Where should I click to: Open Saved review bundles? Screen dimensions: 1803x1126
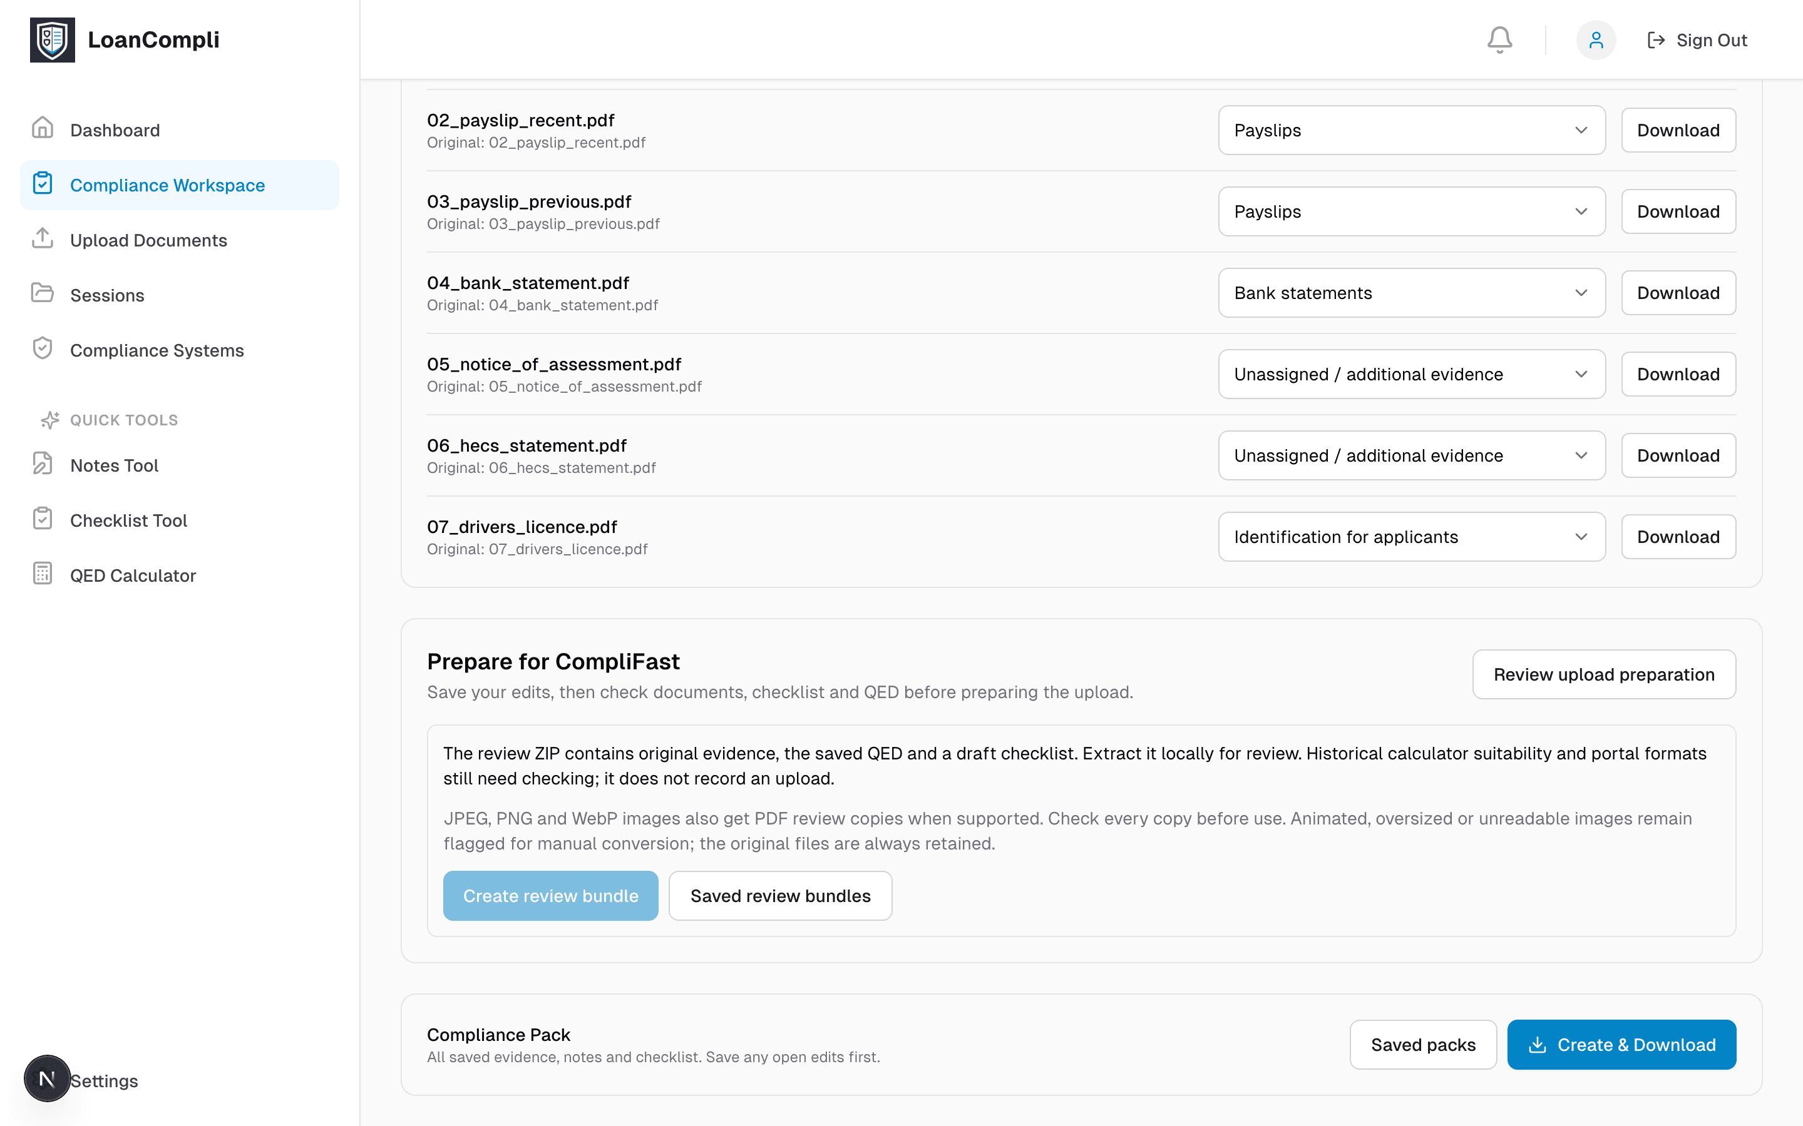click(780, 896)
